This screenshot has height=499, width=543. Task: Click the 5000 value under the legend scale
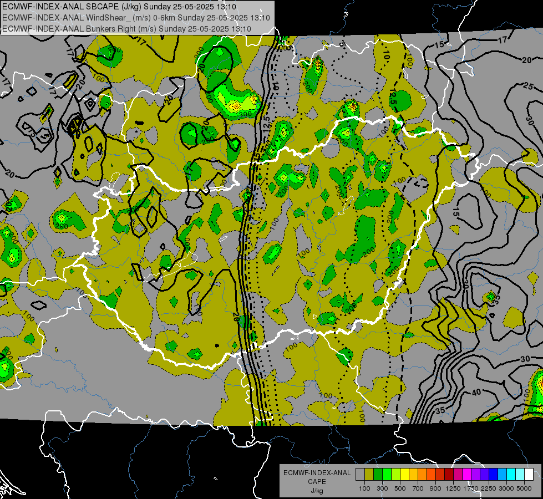524,488
